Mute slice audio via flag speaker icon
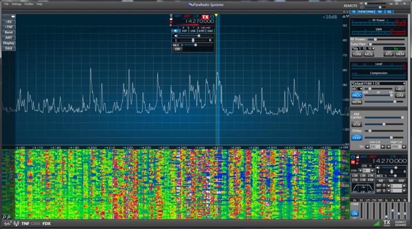 coord(176,36)
